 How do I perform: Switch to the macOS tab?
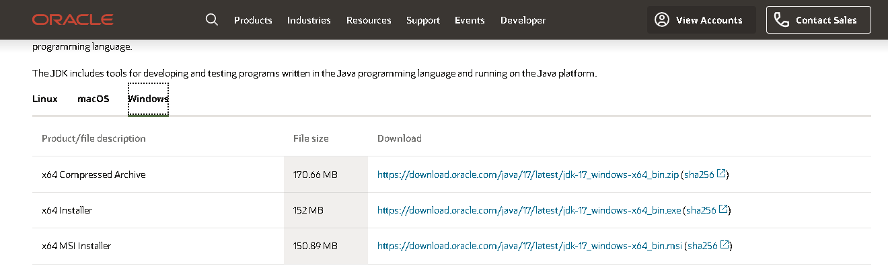pyautogui.click(x=94, y=99)
